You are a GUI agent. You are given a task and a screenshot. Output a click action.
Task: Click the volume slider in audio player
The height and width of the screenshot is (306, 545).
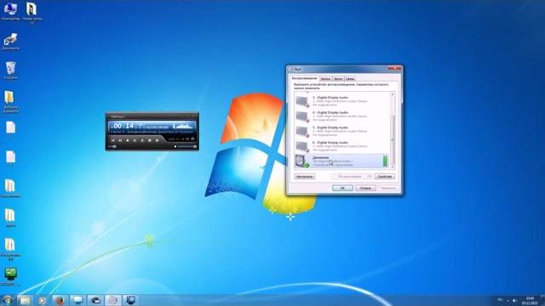coord(186,146)
